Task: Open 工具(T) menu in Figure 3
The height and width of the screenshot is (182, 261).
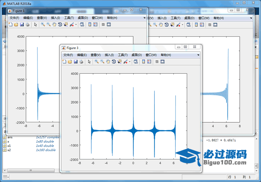Action: (x=123, y=55)
